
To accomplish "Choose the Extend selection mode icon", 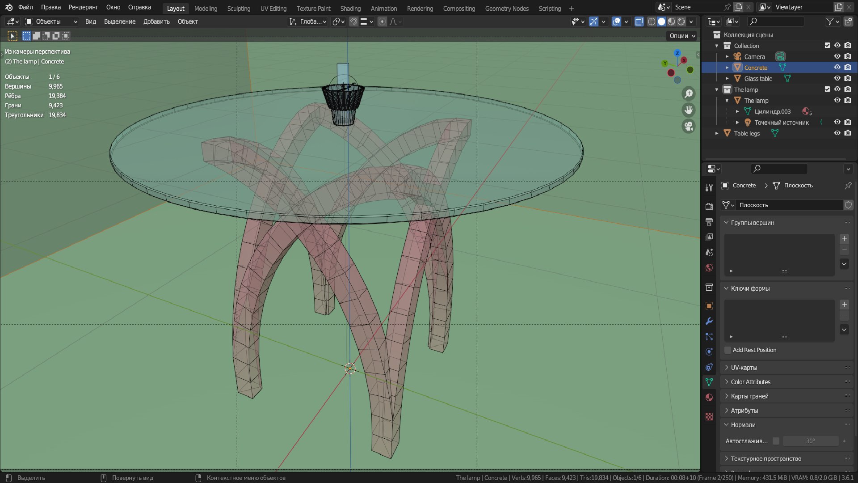I will pos(36,36).
